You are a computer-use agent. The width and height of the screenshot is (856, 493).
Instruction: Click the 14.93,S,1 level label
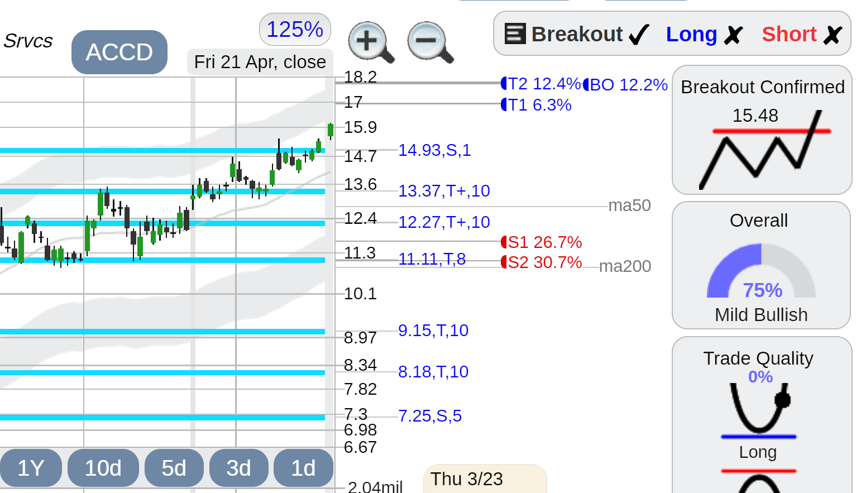(x=434, y=150)
